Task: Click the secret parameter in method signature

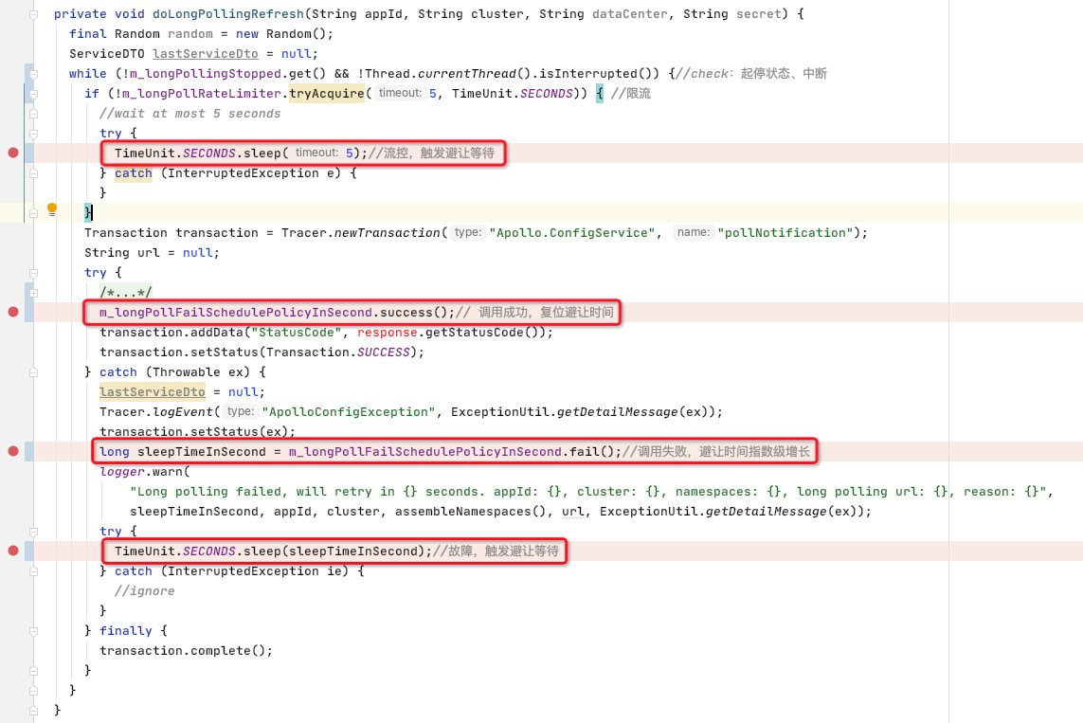Action: point(758,14)
